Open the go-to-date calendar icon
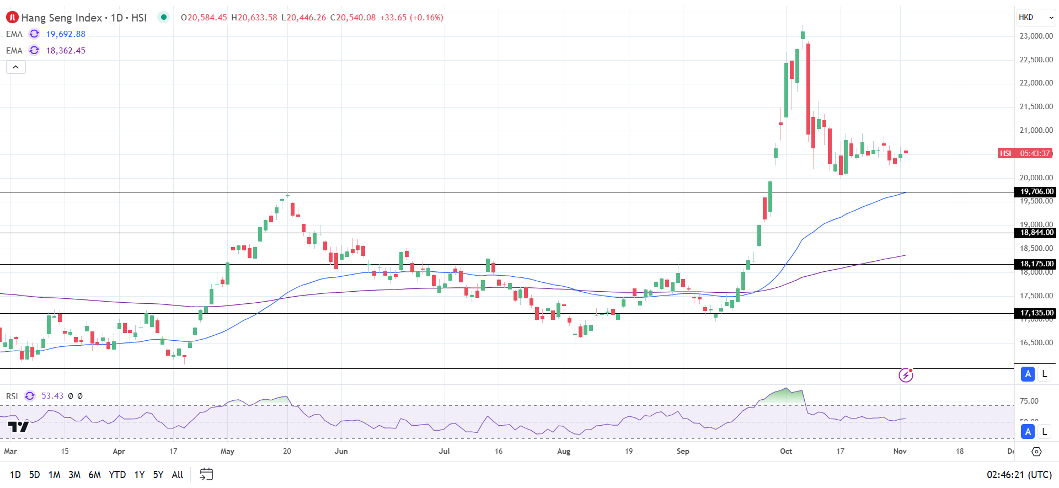 coord(206,474)
